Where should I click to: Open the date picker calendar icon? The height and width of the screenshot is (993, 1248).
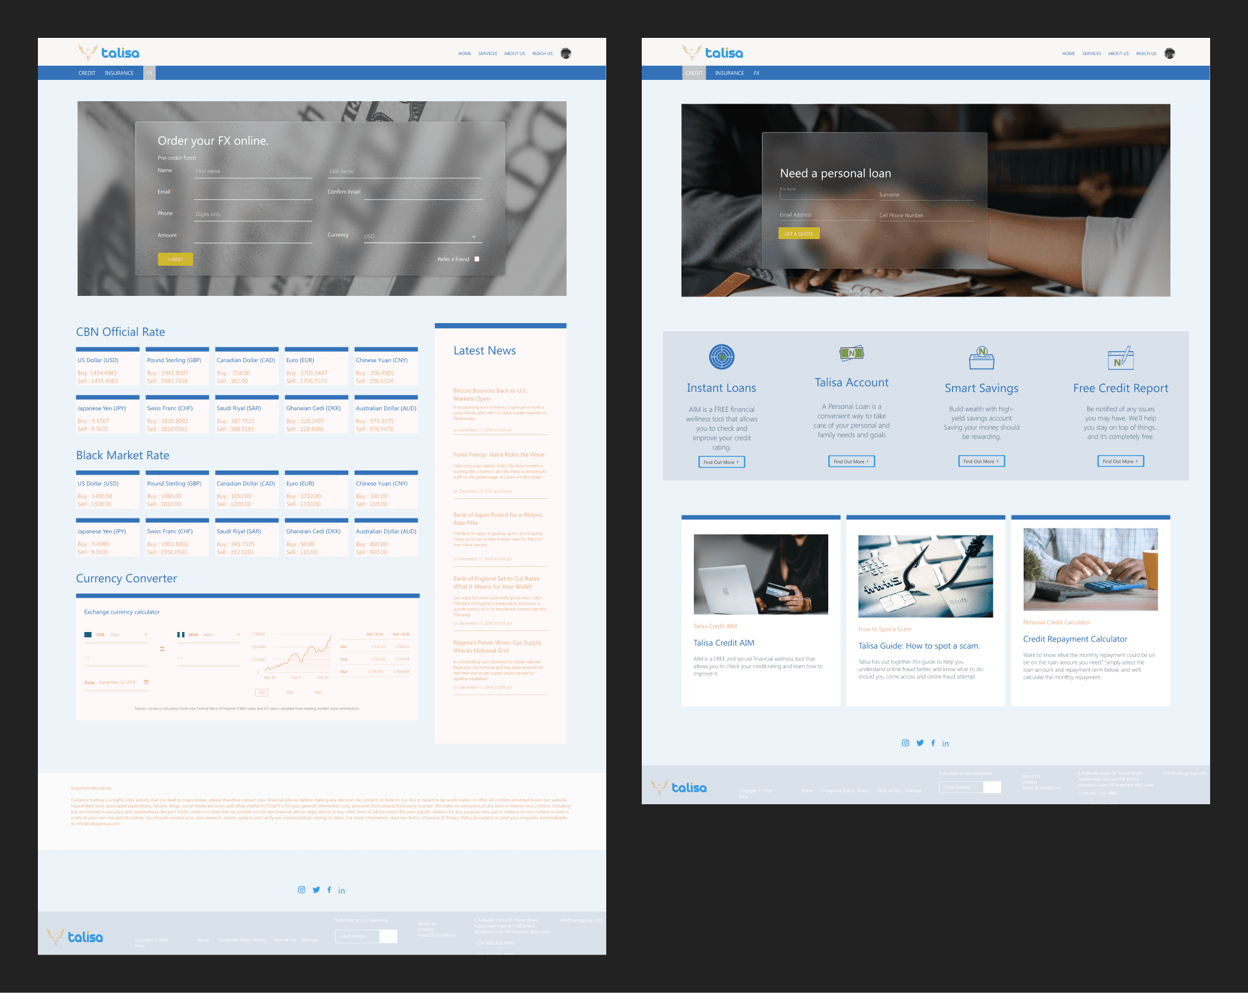[x=146, y=682]
